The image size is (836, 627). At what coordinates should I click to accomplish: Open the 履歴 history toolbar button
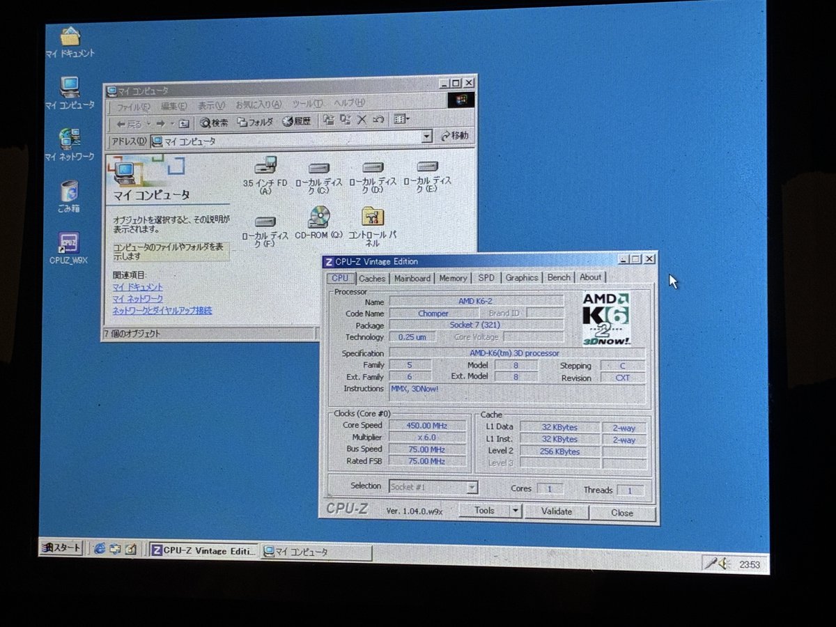click(x=297, y=121)
